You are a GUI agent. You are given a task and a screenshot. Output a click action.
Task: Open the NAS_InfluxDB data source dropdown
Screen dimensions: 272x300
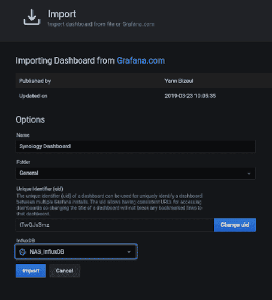(x=76, y=251)
